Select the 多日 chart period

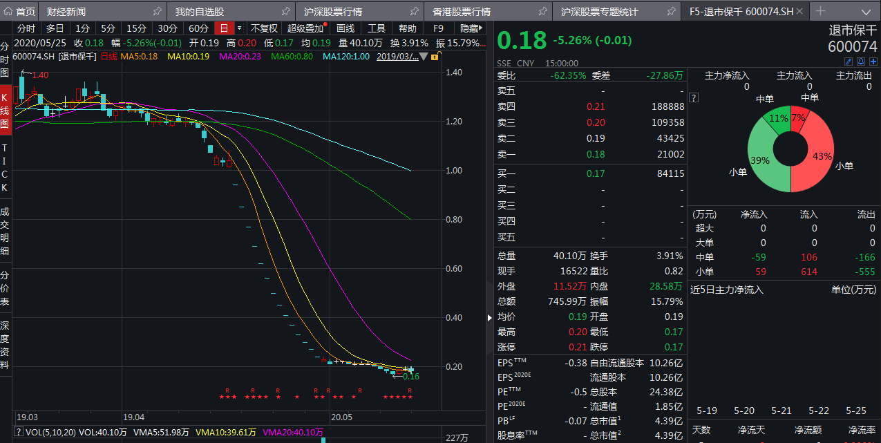coord(55,28)
